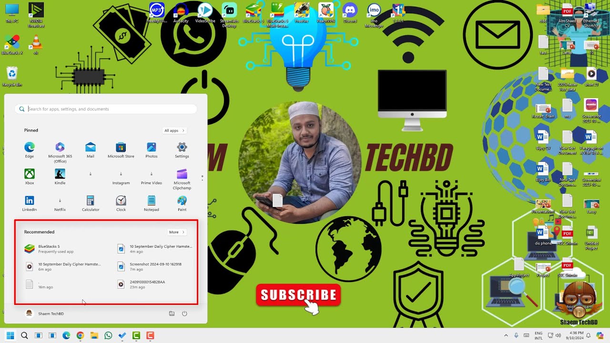Viewport: 610px width, 343px height.
Task: Open the pinned Mail app
Action: [91, 150]
